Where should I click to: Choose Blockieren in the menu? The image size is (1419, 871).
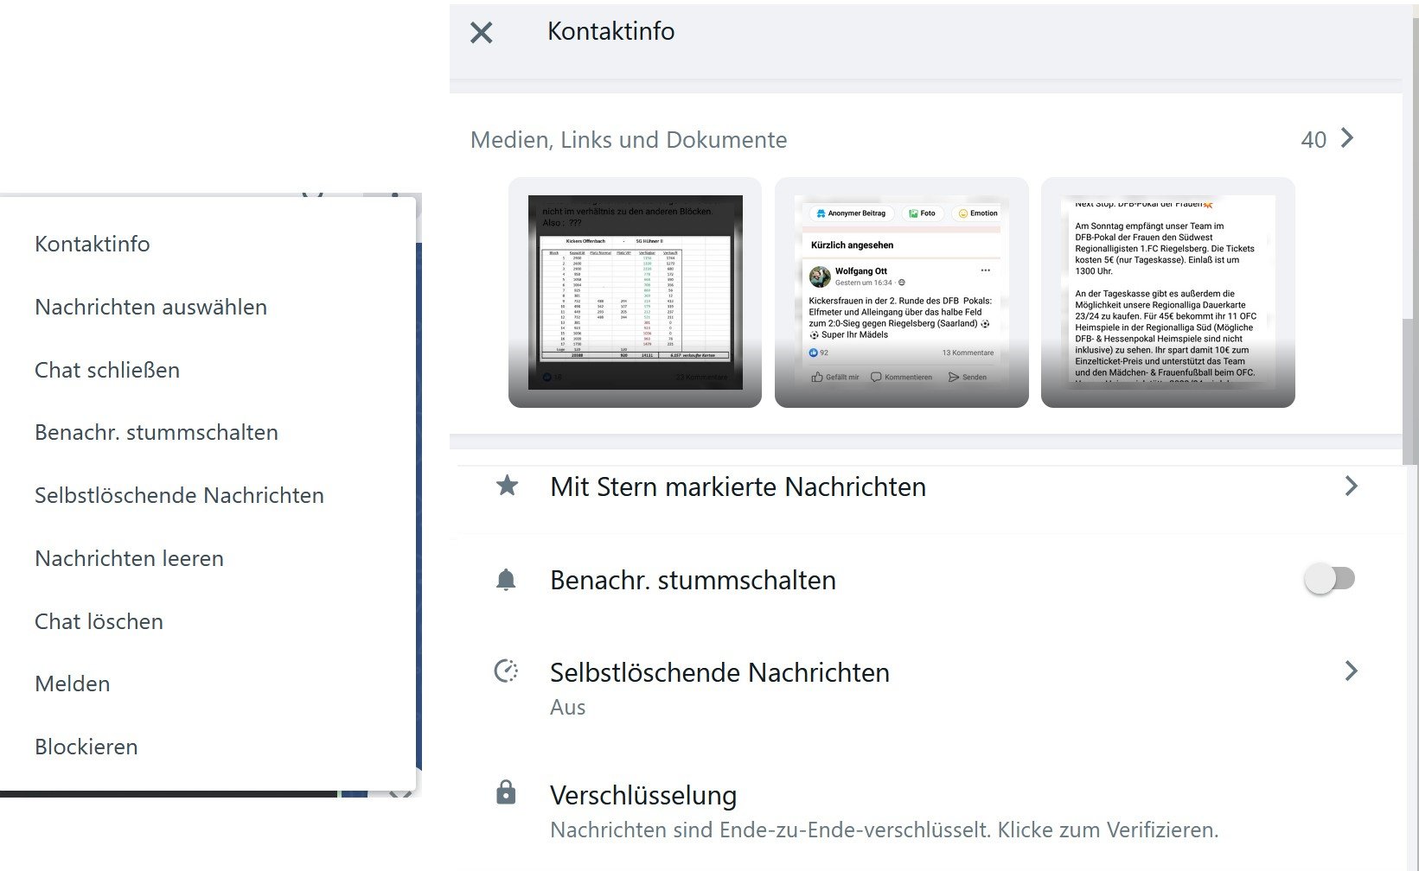click(86, 747)
